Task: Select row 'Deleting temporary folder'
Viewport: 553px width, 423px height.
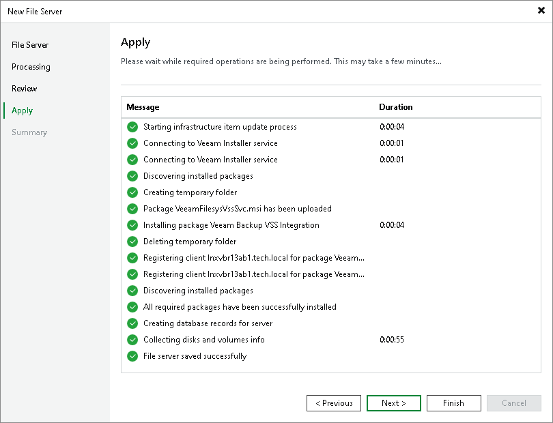Action: [331, 242]
